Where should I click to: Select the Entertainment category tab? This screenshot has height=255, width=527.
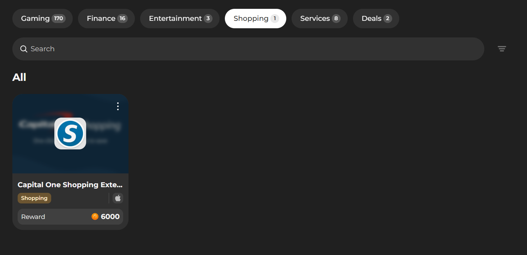pos(180,18)
